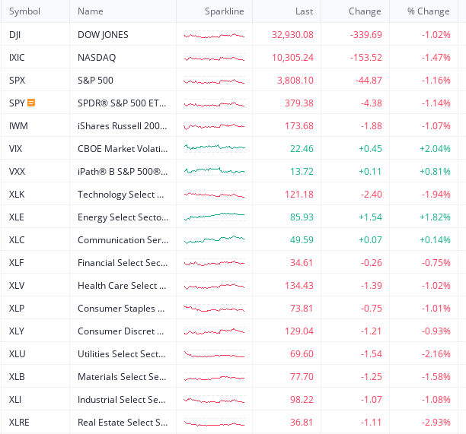This screenshot has width=466, height=434.
Task: Click the Consumer Staples name
Action: click(x=121, y=309)
